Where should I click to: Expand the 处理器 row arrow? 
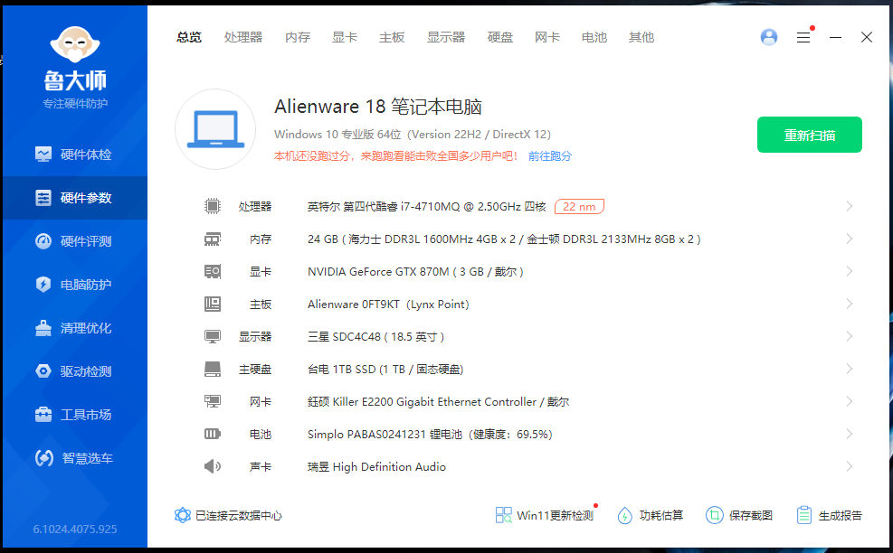click(x=849, y=207)
